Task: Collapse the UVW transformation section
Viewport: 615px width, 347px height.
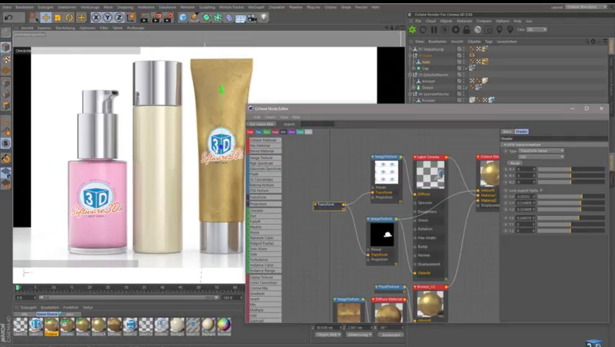Action: tap(505, 145)
